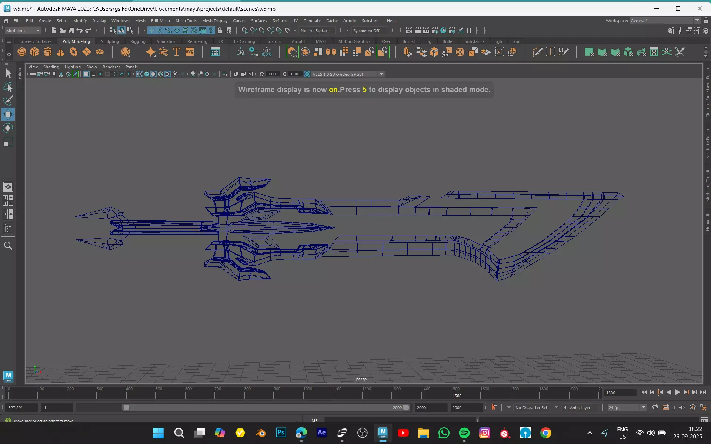The width and height of the screenshot is (711, 444).
Task: Open the Attribute Editor side tab
Action: point(707,143)
